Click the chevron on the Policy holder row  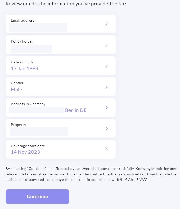106,45
